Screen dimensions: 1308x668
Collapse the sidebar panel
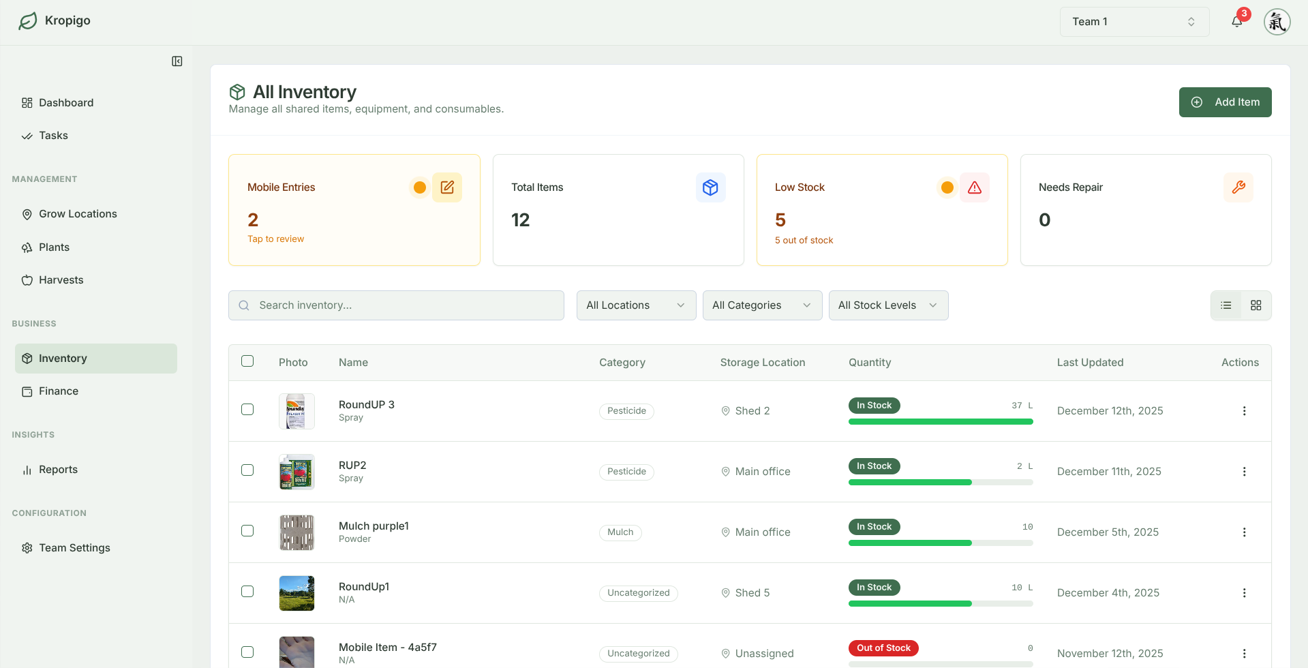[177, 61]
